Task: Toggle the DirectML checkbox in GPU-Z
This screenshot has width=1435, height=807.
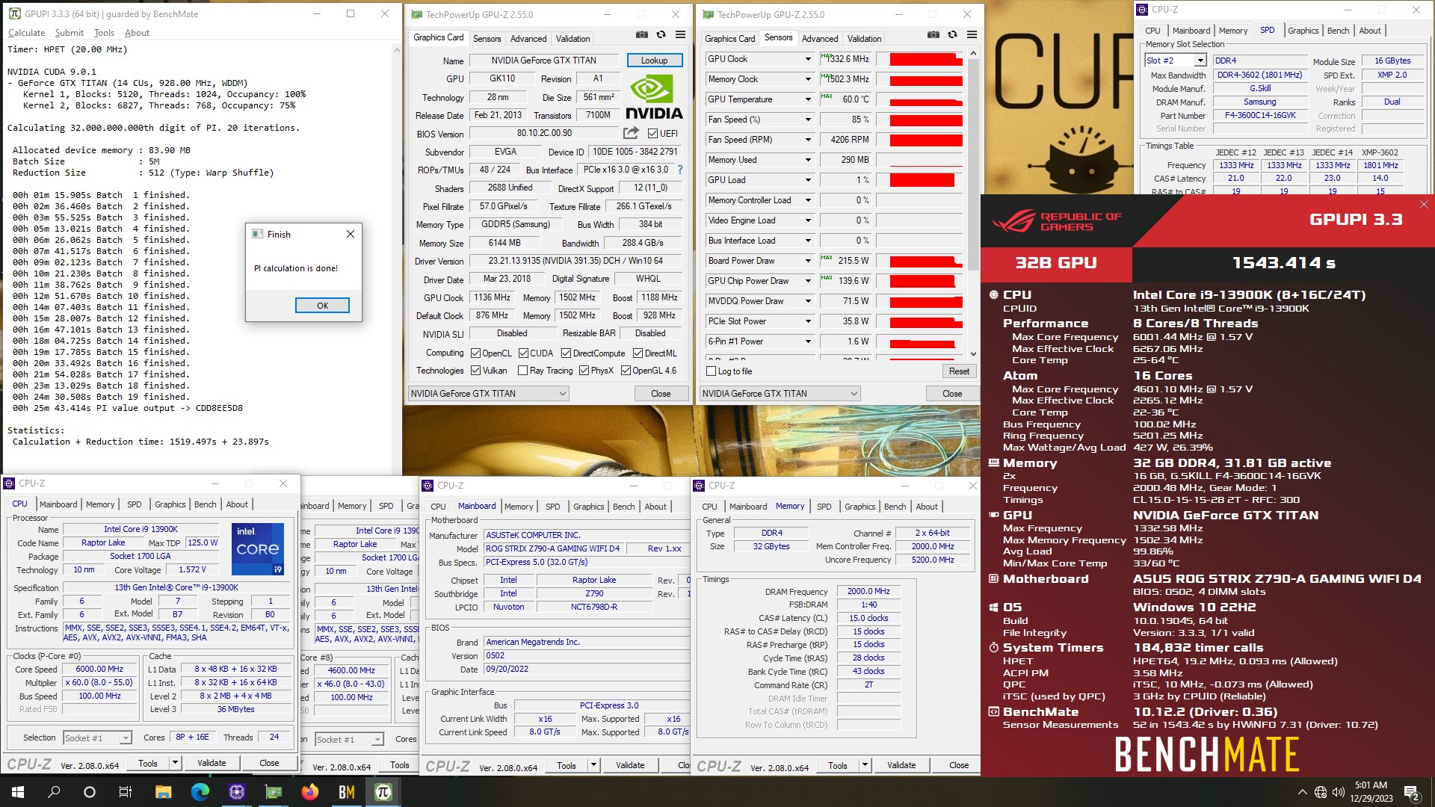Action: [x=638, y=353]
